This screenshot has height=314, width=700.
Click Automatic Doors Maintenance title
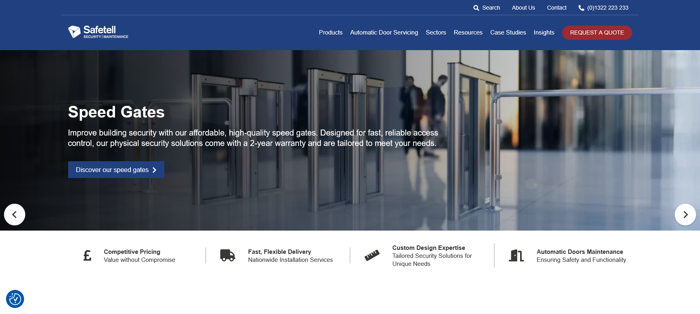tap(580, 252)
